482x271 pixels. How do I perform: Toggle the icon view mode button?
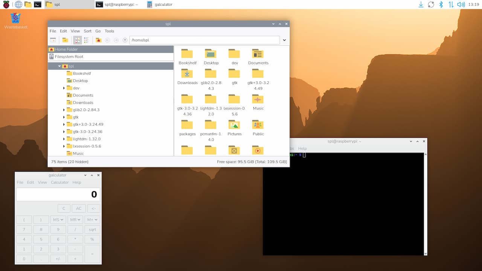(x=77, y=40)
